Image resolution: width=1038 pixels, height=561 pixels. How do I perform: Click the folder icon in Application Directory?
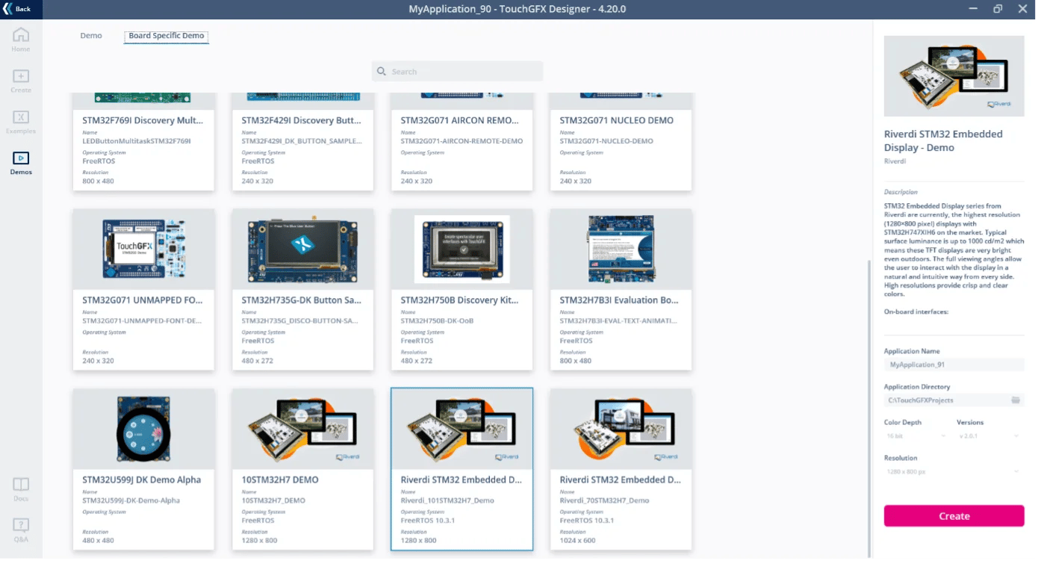pyautogui.click(x=1016, y=400)
